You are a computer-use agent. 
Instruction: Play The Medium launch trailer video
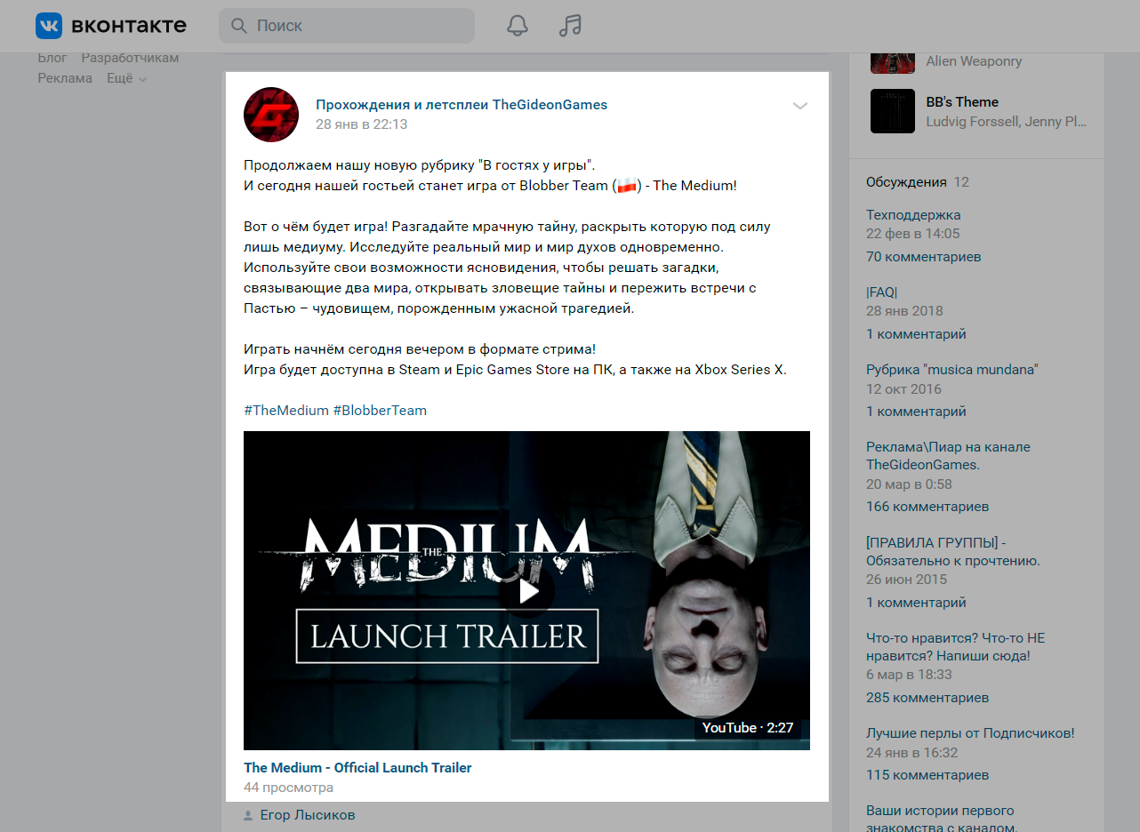coord(526,590)
